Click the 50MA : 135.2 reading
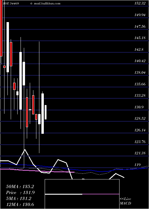This screenshot has width=149, height=209. [20, 187]
